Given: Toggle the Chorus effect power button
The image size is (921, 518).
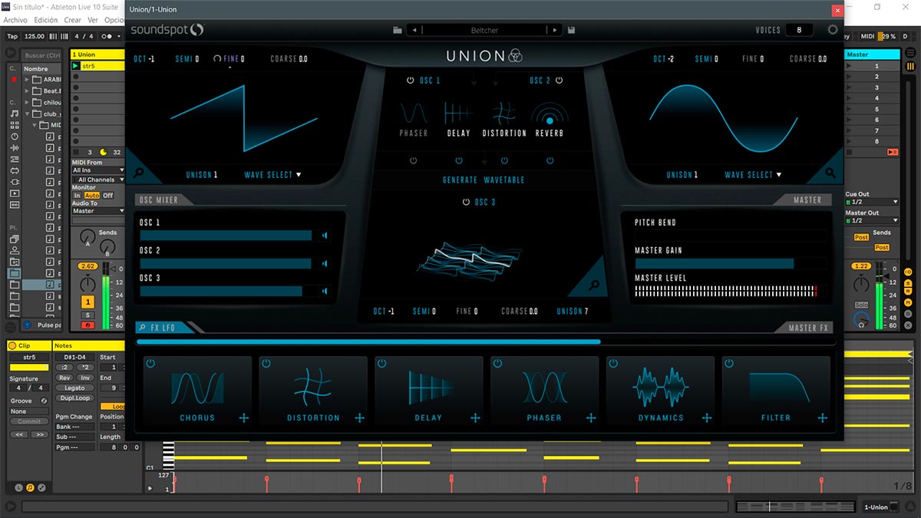Looking at the screenshot, I should pos(150,363).
